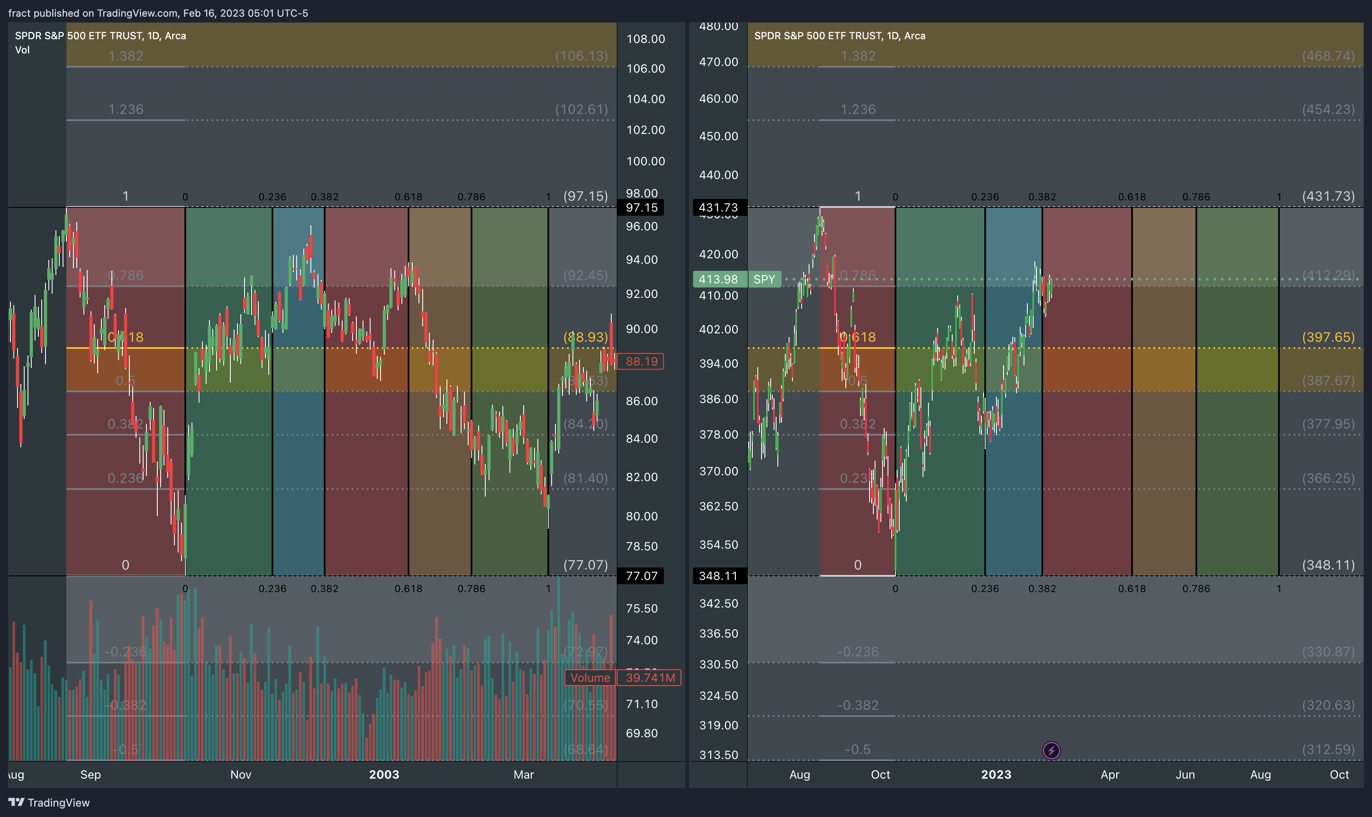Click the Mar label on the time axis
The width and height of the screenshot is (1372, 817).
[x=524, y=774]
